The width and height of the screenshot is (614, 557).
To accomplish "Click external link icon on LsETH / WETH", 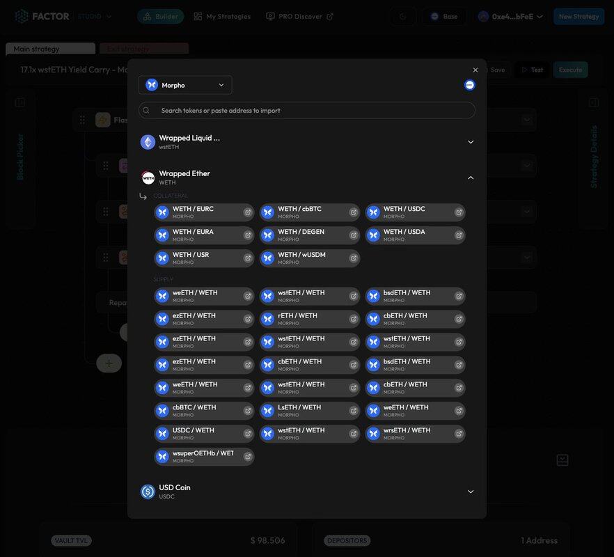I will [354, 411].
